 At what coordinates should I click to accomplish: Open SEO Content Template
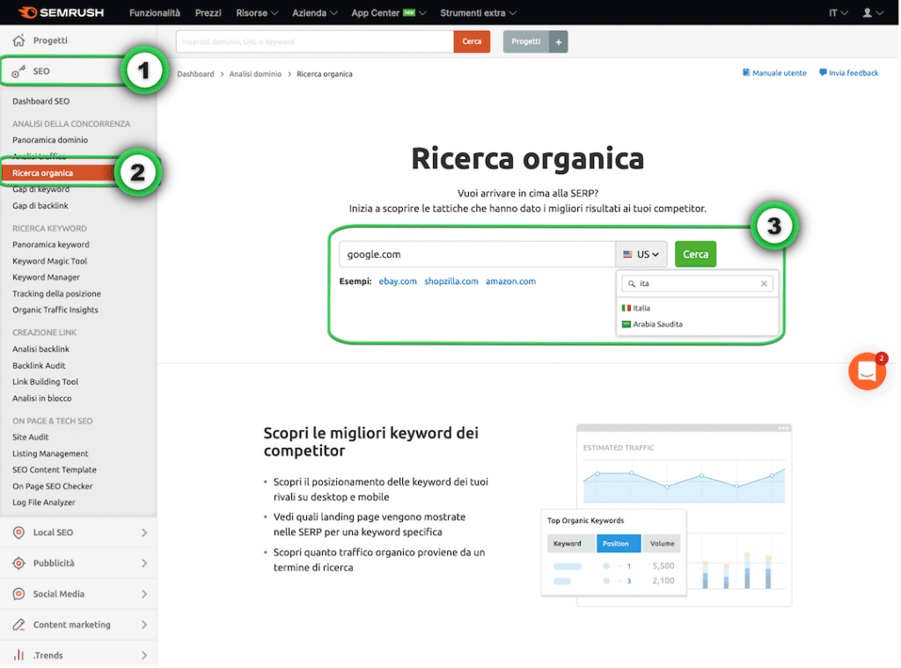pyautogui.click(x=54, y=470)
